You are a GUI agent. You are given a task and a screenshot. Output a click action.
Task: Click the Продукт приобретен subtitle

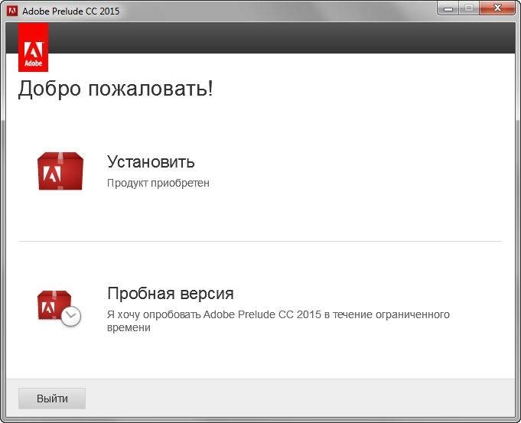[158, 183]
